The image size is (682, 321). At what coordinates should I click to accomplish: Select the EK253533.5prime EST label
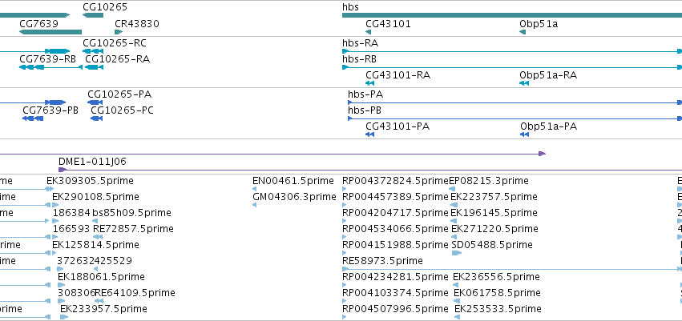pyautogui.click(x=498, y=309)
